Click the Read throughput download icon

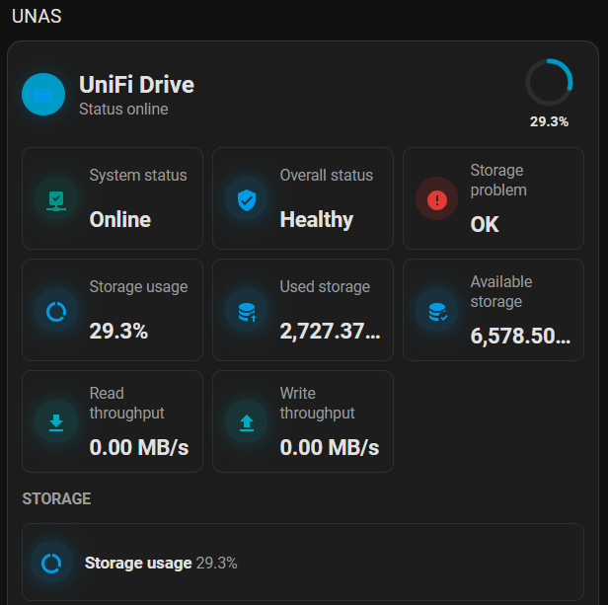click(56, 422)
